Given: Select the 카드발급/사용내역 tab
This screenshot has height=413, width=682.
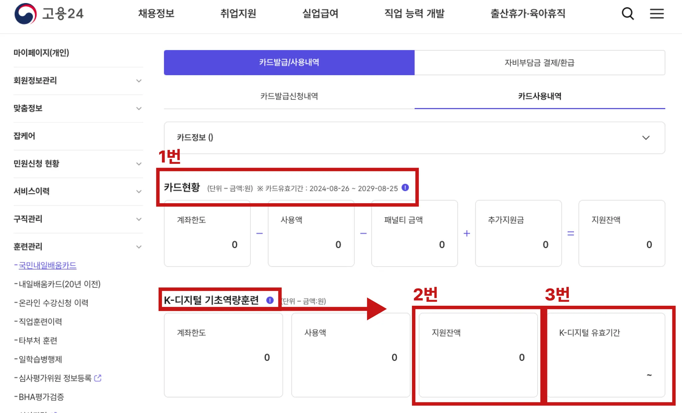Looking at the screenshot, I should pos(289,63).
